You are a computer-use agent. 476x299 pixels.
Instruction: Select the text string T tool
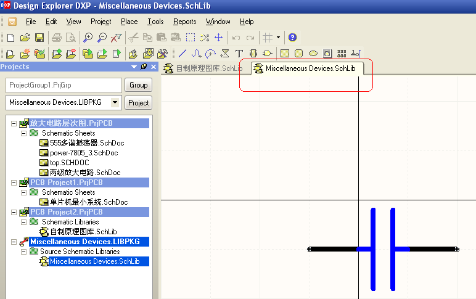coord(239,54)
